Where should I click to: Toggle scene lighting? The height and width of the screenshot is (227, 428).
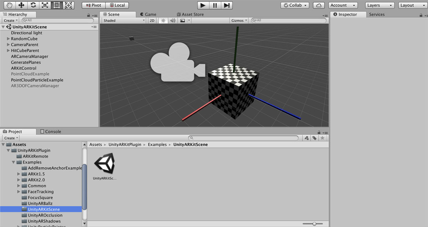163,20
